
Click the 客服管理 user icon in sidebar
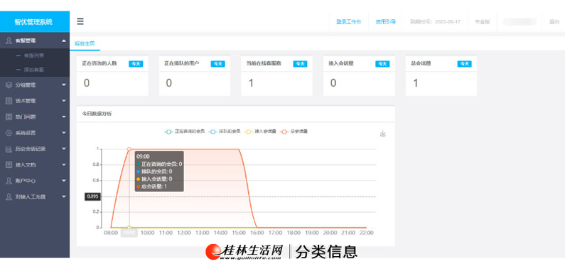pos(9,41)
